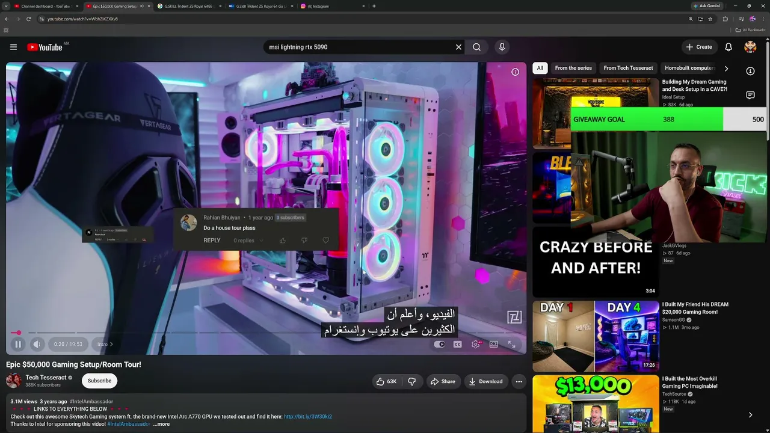Toggle the autoplay switch in player

pos(440,344)
